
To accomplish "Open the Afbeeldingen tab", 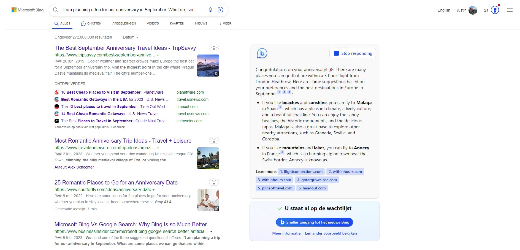I will (x=124, y=23).
